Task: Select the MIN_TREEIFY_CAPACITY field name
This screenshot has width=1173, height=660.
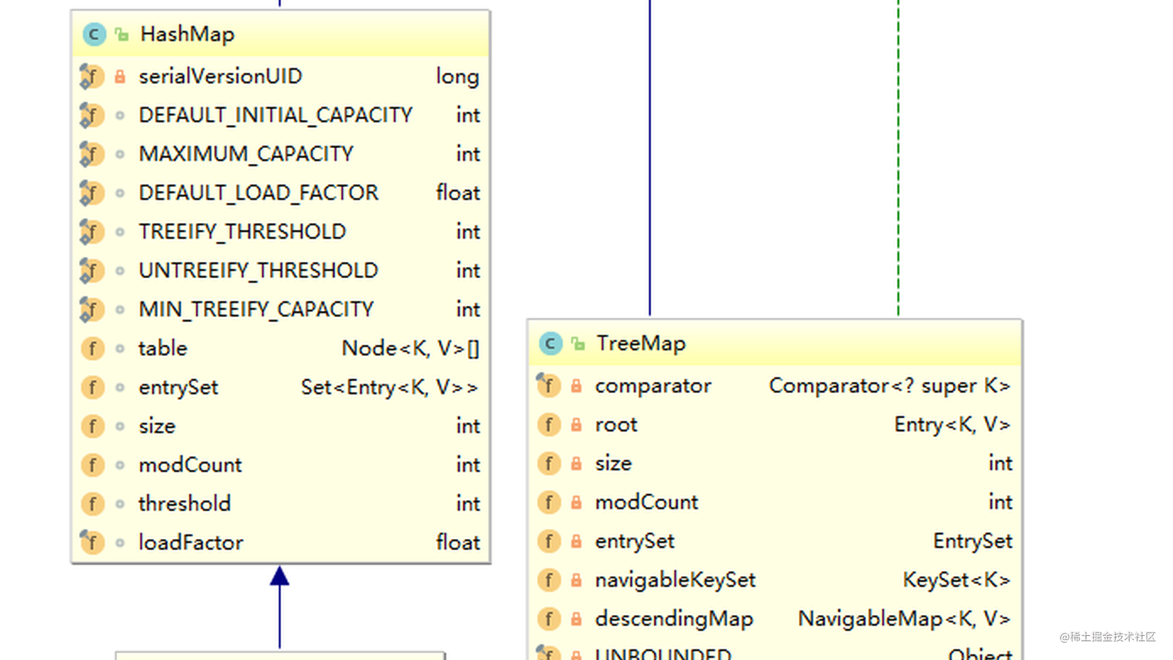Action: 256,309
